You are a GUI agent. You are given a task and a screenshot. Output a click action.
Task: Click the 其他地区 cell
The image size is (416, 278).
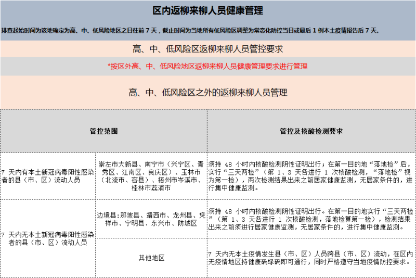(151, 258)
